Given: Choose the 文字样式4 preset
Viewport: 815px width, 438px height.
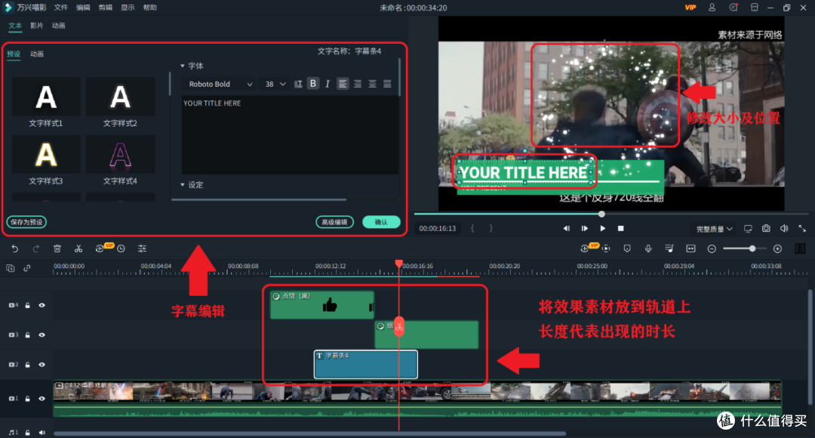Looking at the screenshot, I should (x=120, y=160).
